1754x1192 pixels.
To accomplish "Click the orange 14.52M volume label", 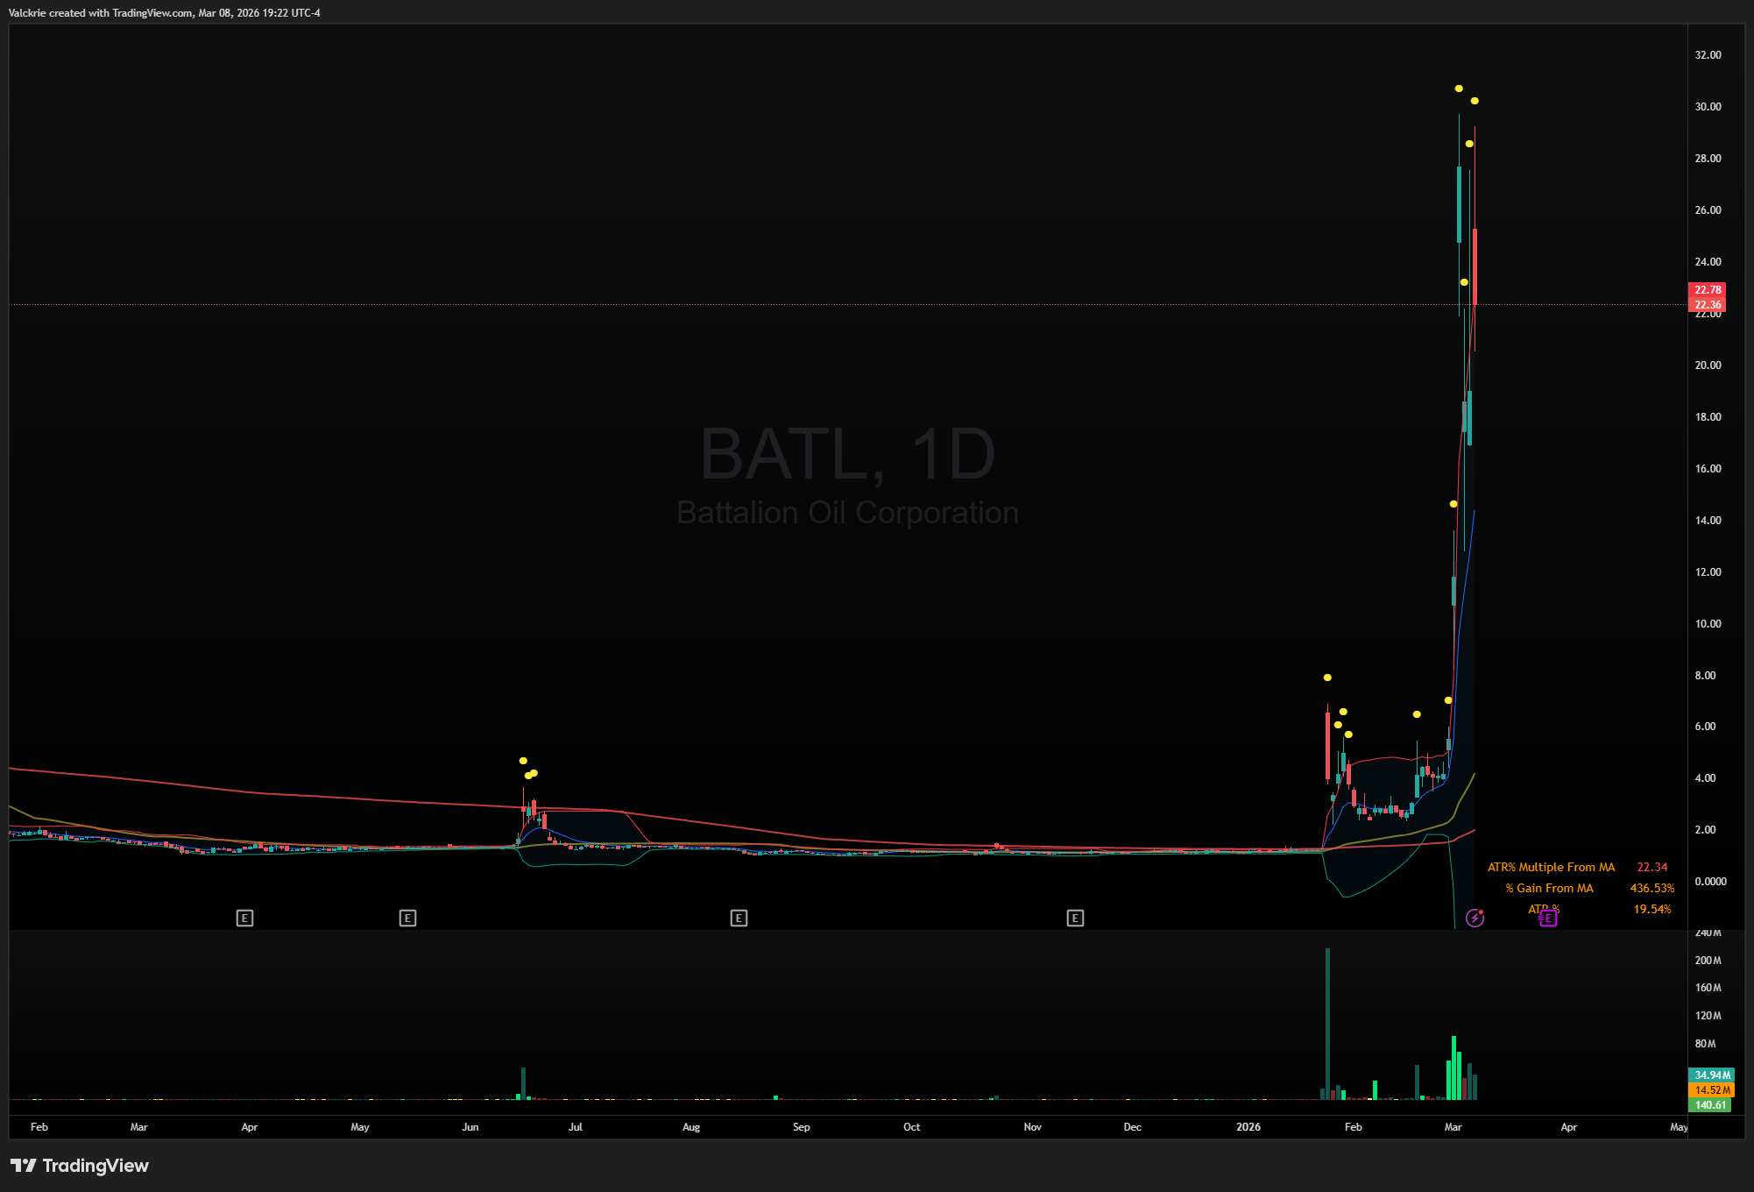I will [1711, 1090].
